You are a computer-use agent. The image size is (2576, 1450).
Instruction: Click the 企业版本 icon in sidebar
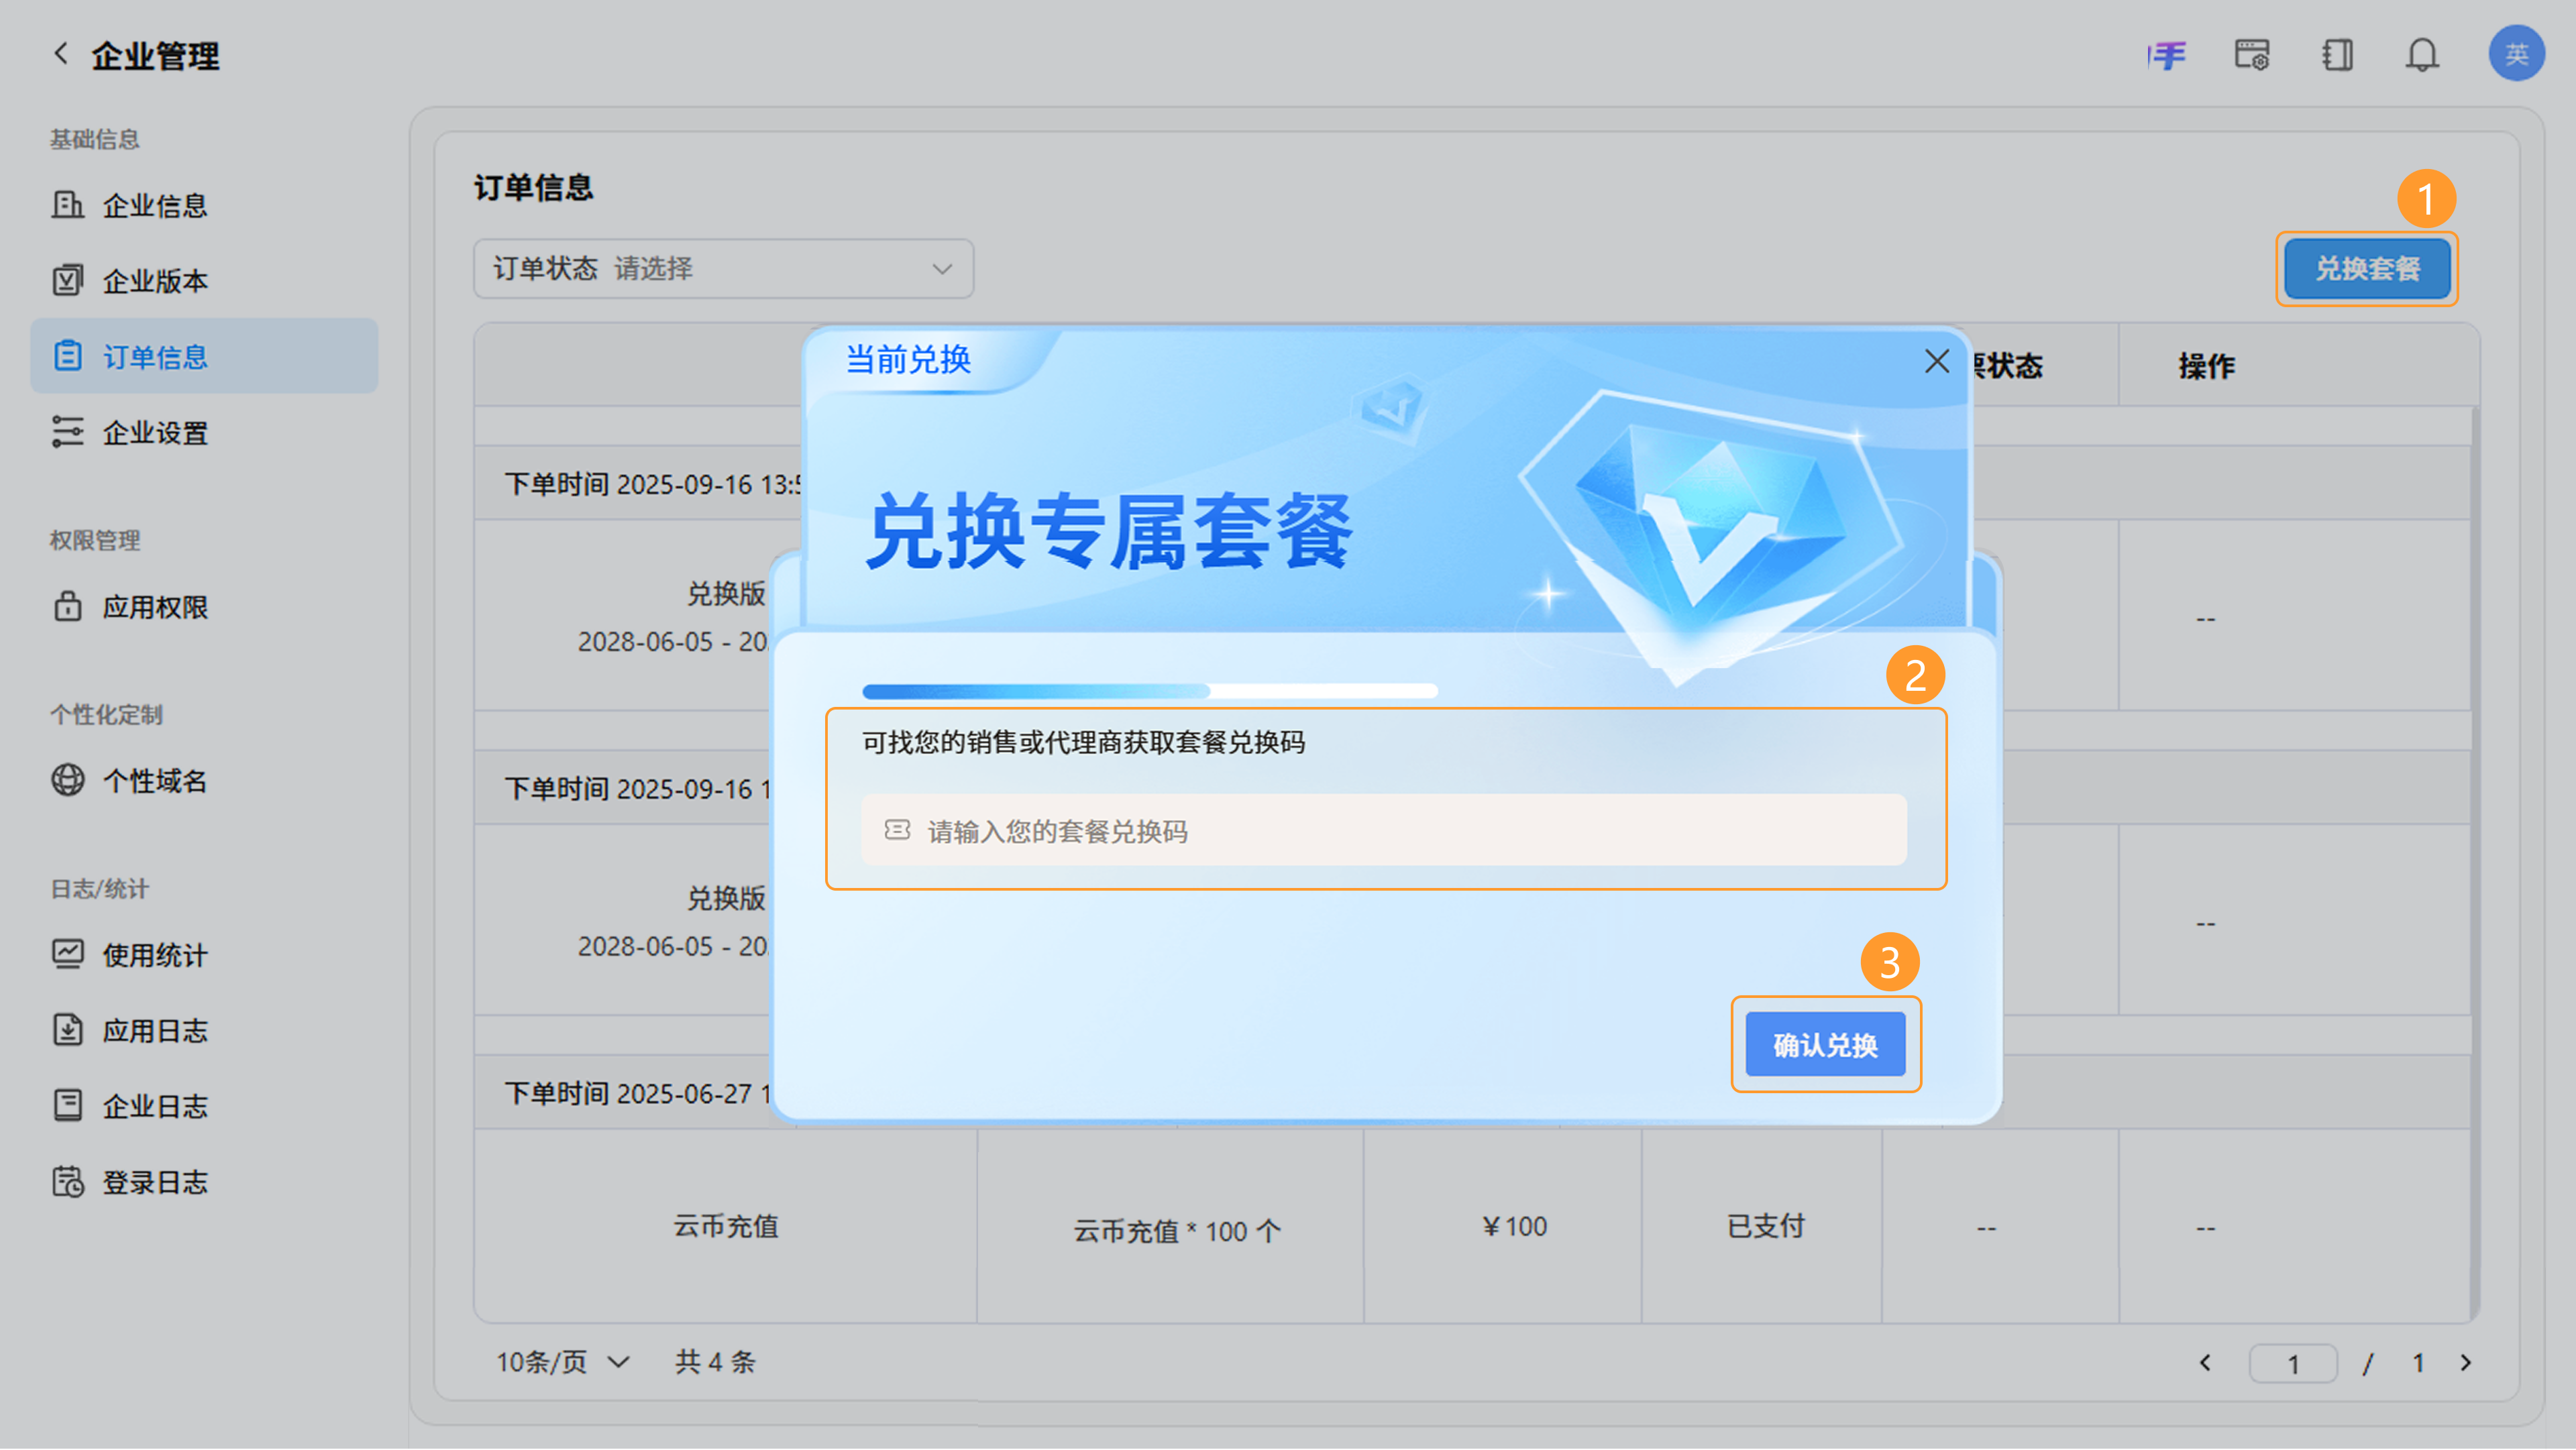coord(67,281)
